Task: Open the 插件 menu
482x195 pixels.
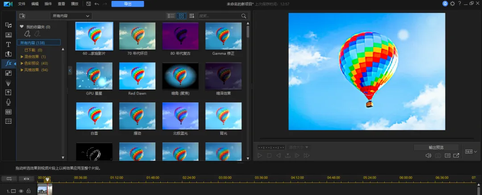Action: (48, 4)
